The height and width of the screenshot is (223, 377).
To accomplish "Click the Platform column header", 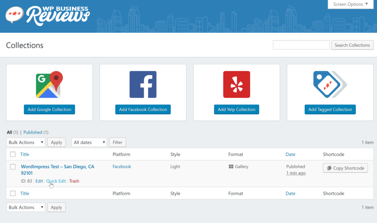I will (x=121, y=154).
